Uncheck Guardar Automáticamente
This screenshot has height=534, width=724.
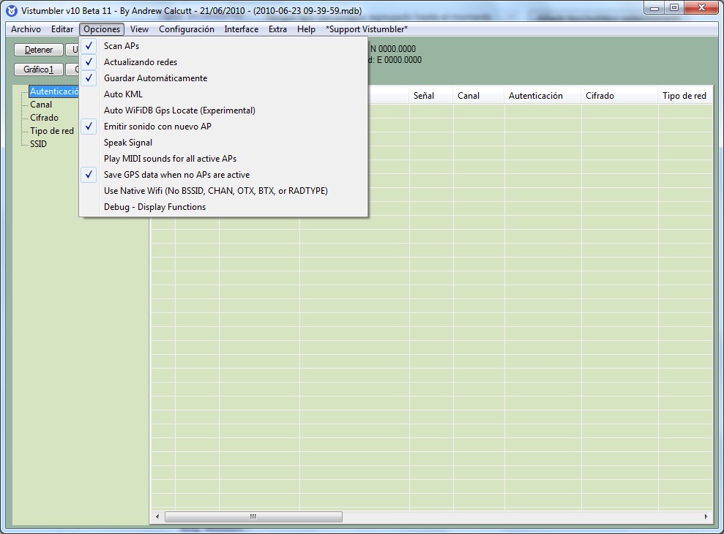224,78
